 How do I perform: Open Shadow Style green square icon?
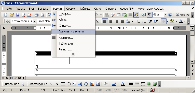click(149, 84)
